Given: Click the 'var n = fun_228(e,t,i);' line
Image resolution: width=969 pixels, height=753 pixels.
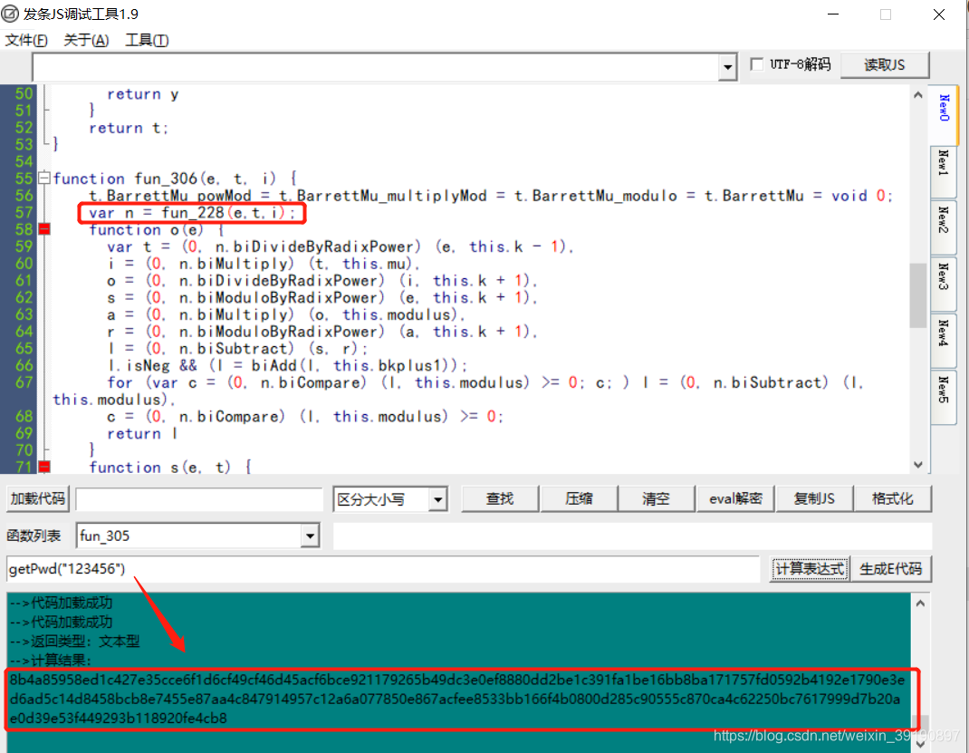Looking at the screenshot, I should [192, 213].
